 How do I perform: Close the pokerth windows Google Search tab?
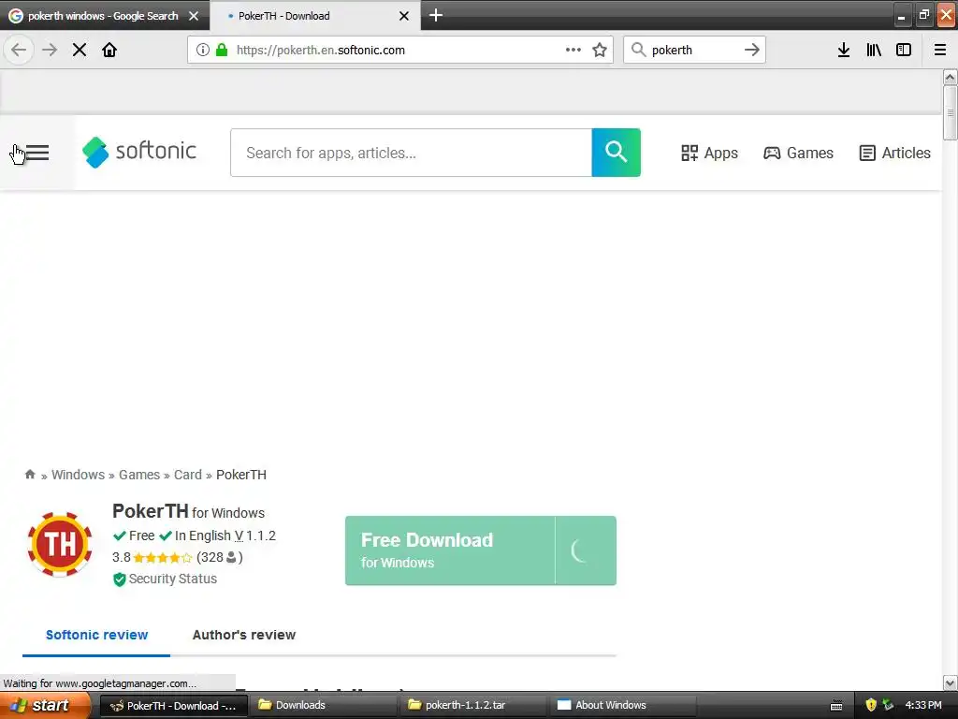point(194,16)
